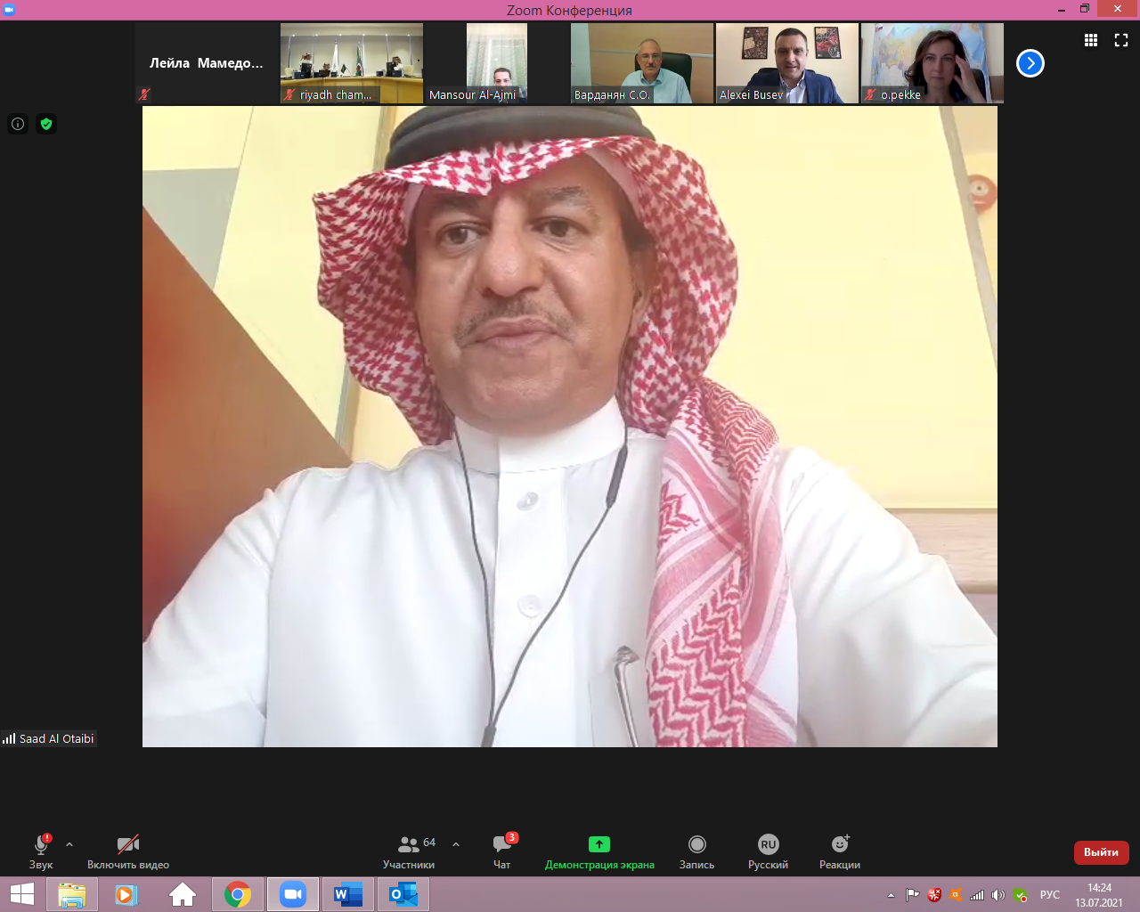This screenshot has width=1140, height=912.
Task: Show next participants with the blue arrow
Action: (1030, 63)
